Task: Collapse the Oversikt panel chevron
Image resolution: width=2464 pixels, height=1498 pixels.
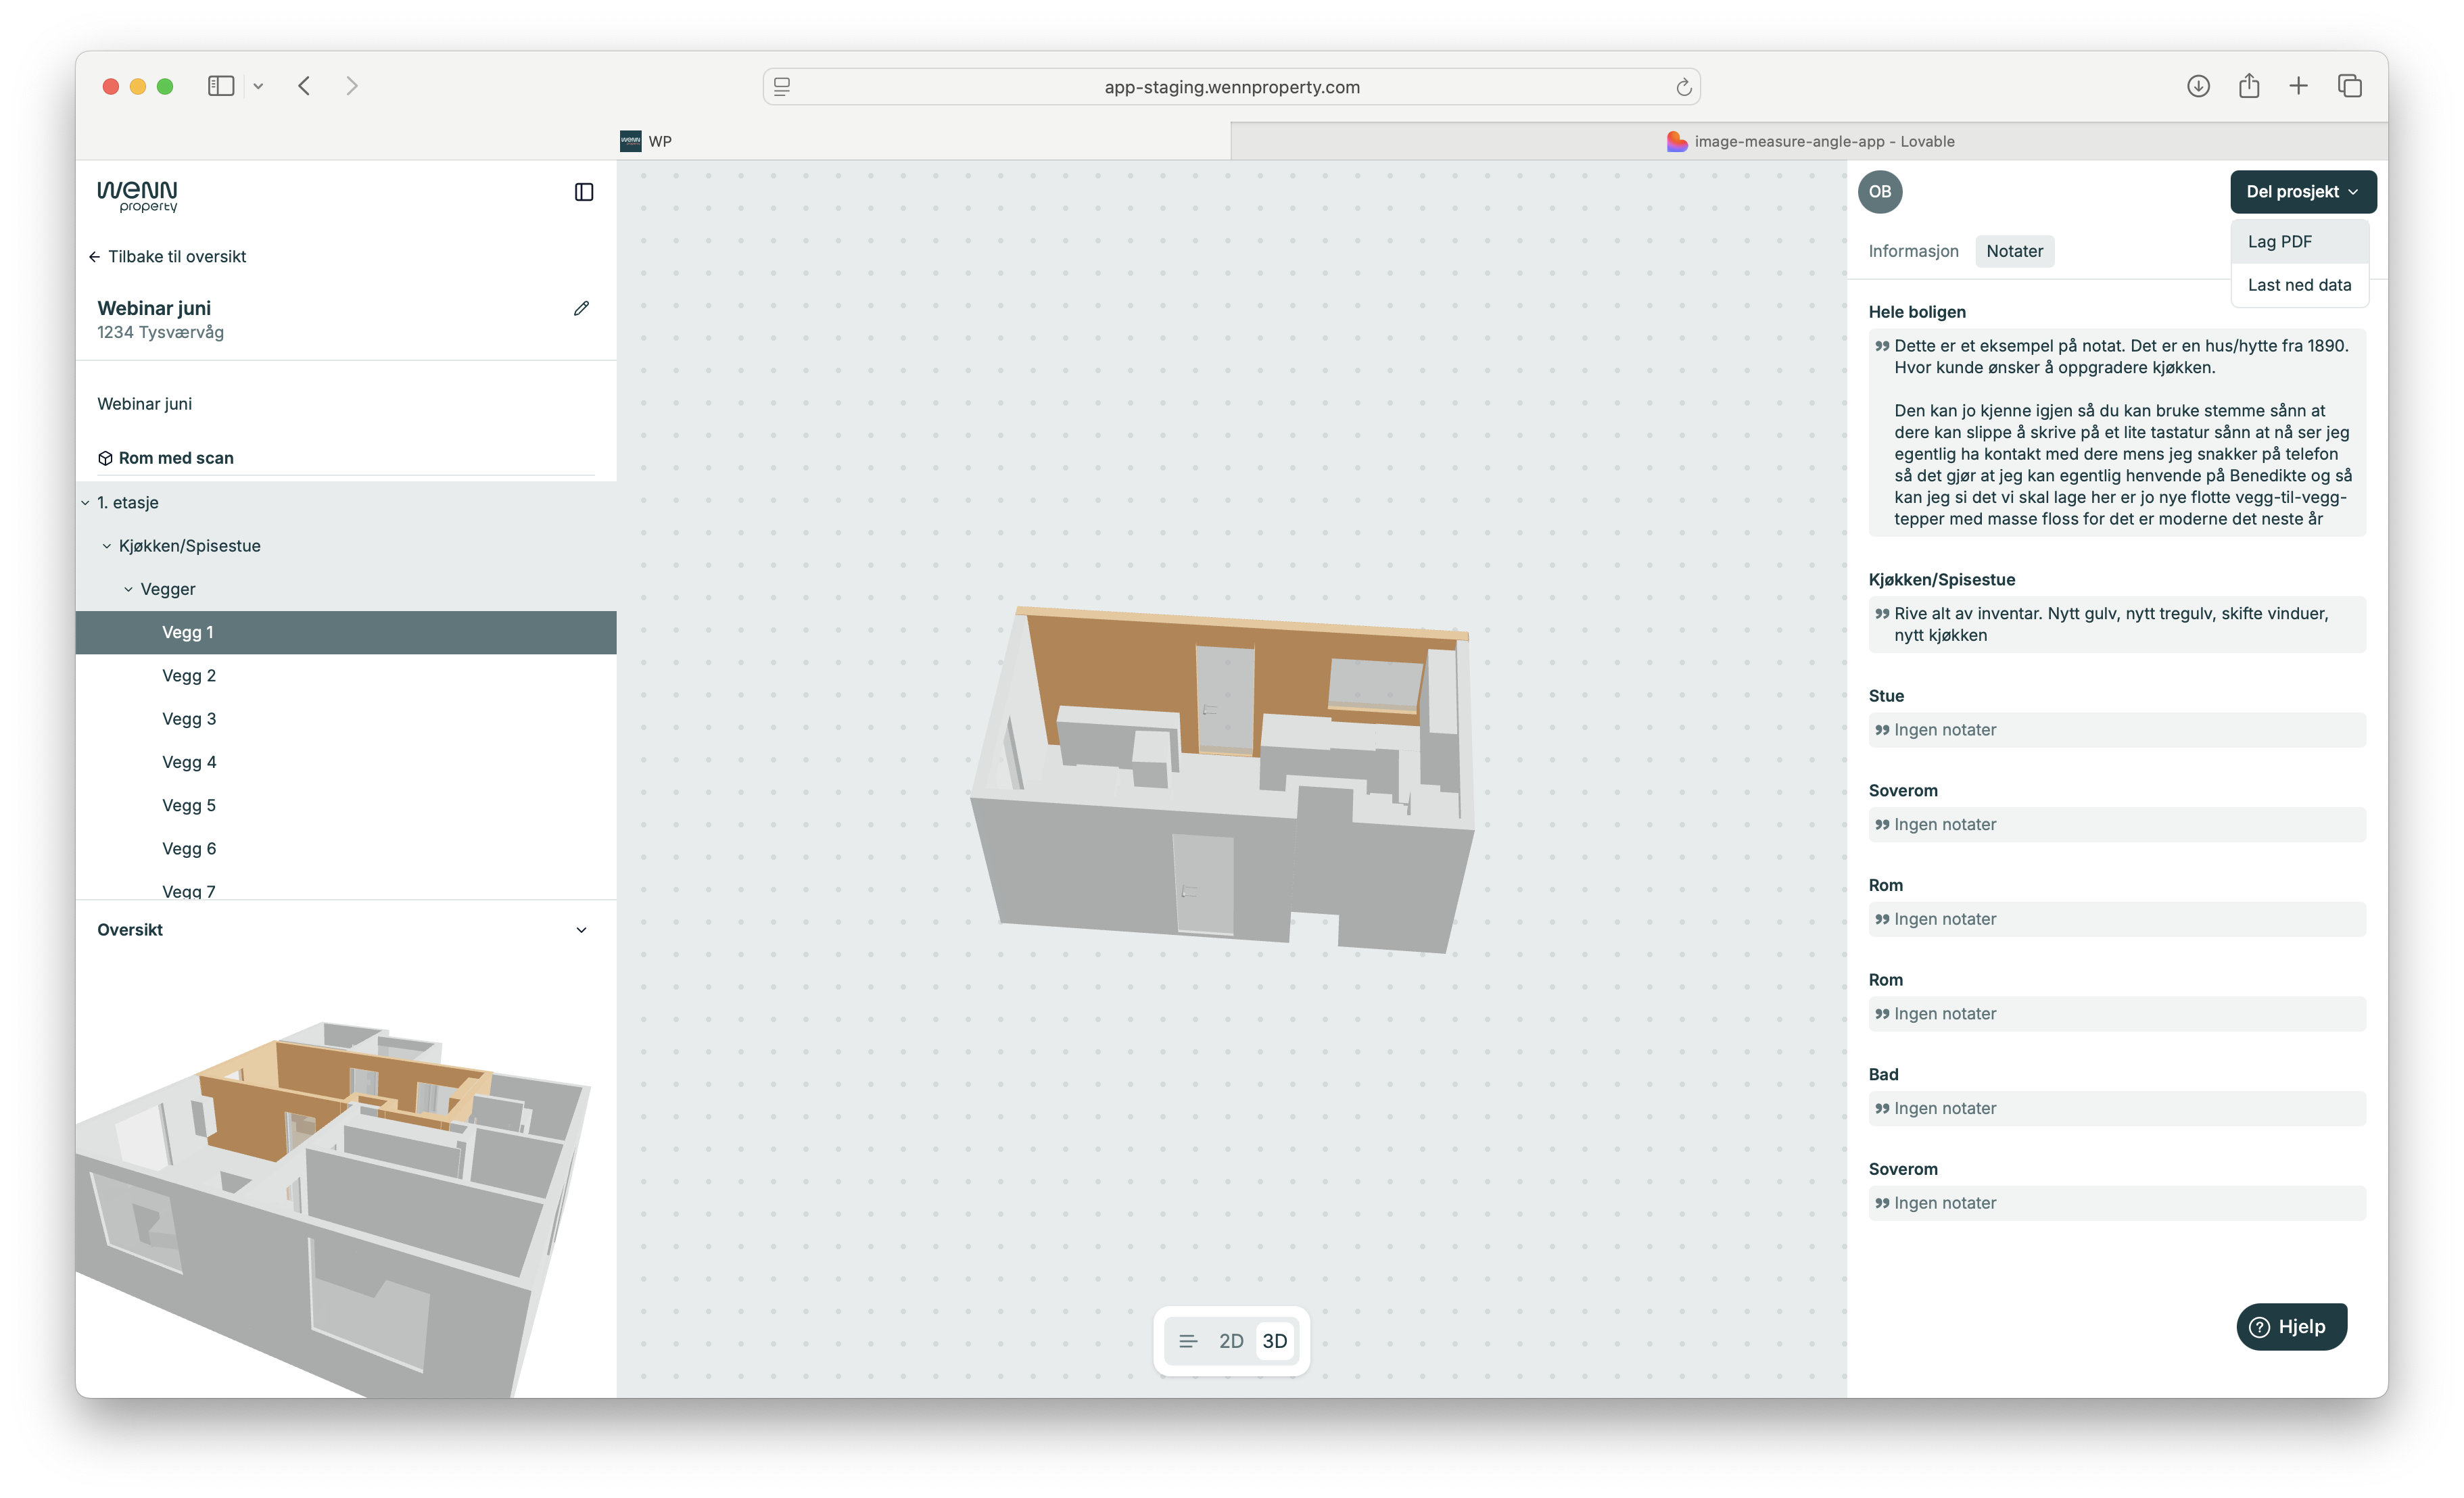Action: click(x=581, y=930)
